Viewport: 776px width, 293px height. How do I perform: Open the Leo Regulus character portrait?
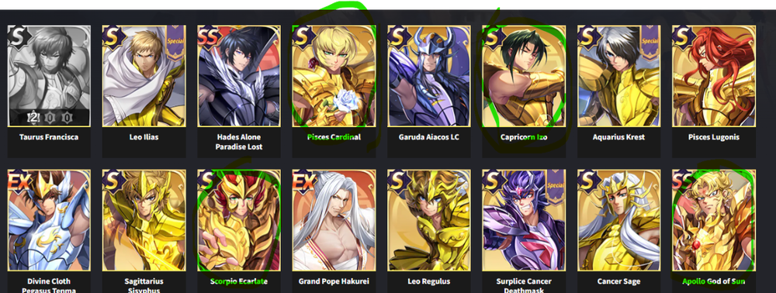[429, 220]
